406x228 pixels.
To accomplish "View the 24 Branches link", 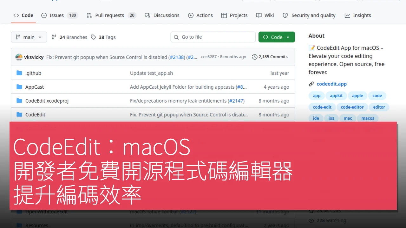I will [x=69, y=37].
